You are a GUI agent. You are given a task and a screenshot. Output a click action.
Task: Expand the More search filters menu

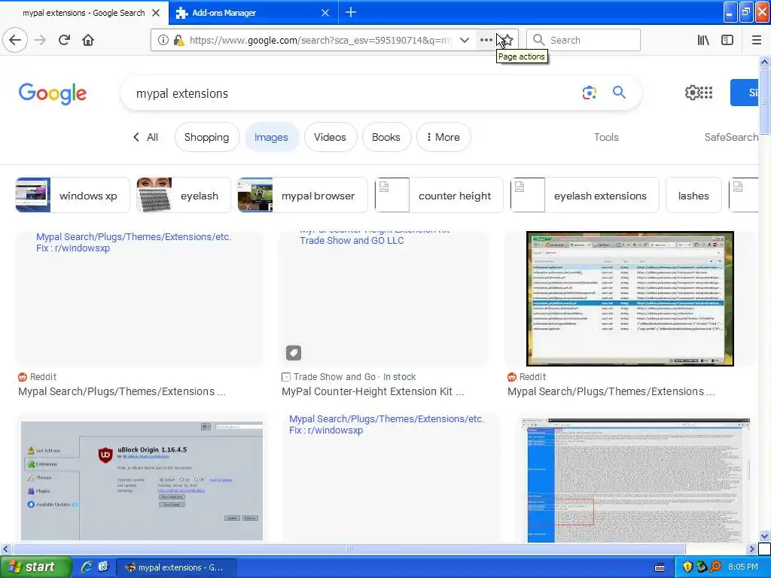(443, 137)
